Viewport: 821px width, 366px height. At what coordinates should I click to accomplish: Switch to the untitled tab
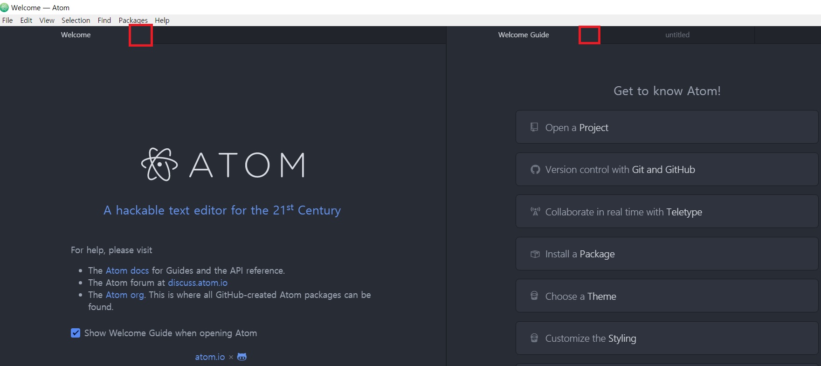[x=677, y=35]
